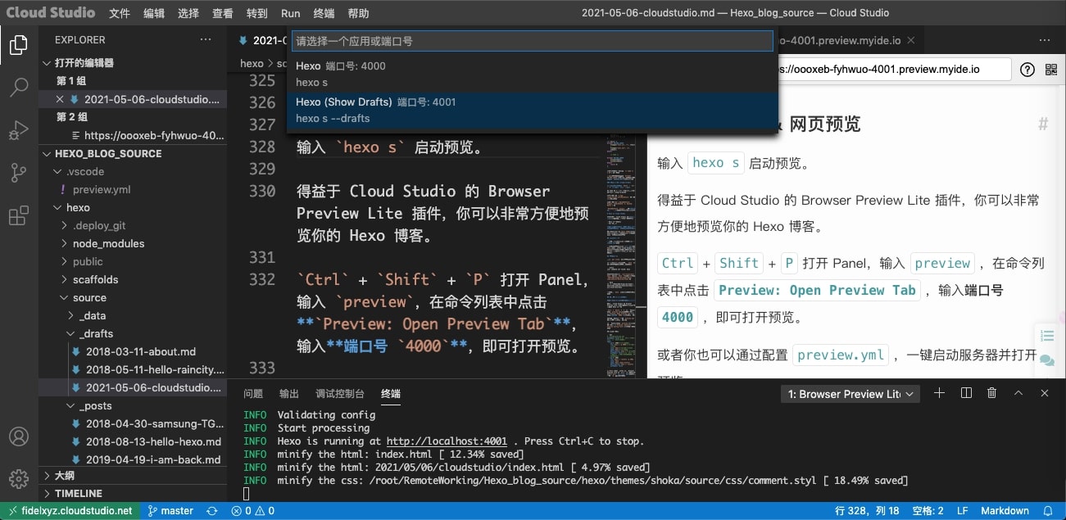This screenshot has height=520, width=1066.
Task: Open the Manage gear icon
Action: tap(18, 478)
